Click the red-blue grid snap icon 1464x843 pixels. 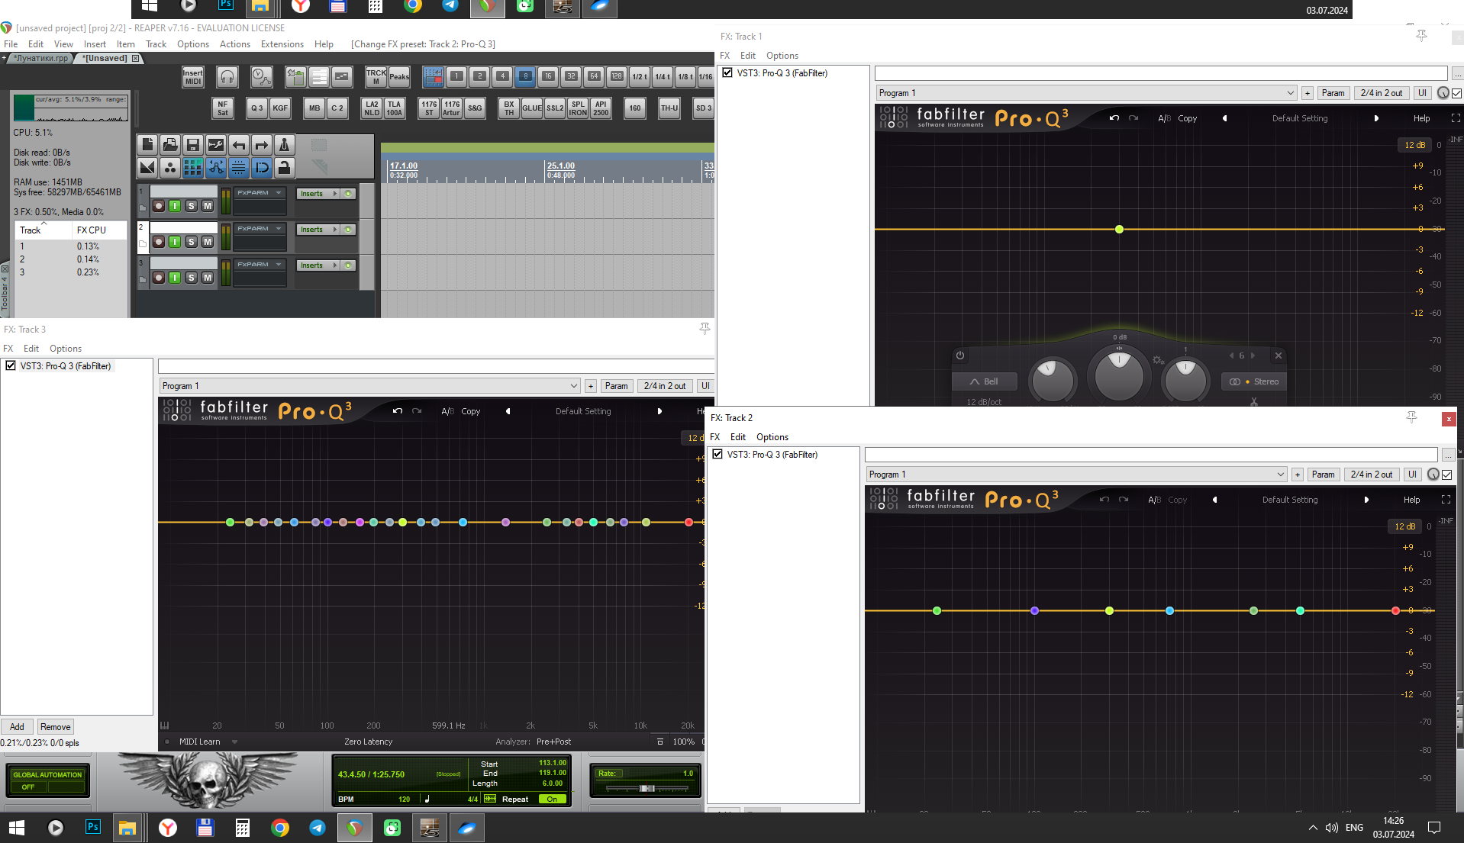[x=434, y=76]
